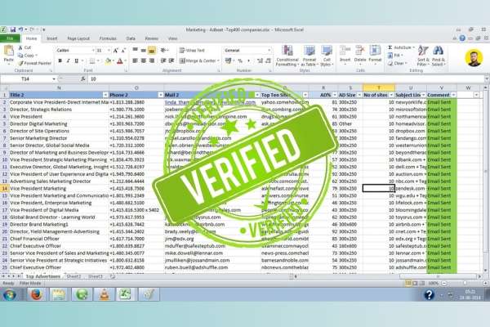Open filter dropdown for Title 2 column
This screenshot has height=327, width=490.
(x=105, y=95)
